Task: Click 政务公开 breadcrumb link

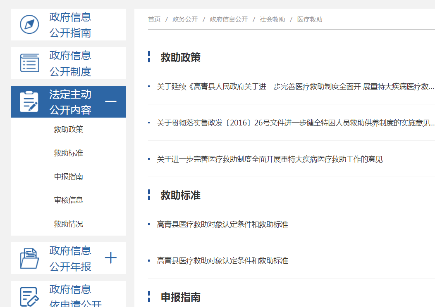Action: pyautogui.click(x=185, y=19)
